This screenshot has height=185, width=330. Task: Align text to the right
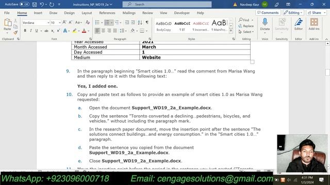109,31
